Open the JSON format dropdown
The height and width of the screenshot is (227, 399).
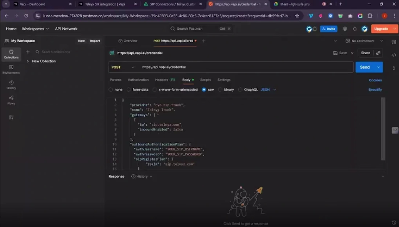268,90
